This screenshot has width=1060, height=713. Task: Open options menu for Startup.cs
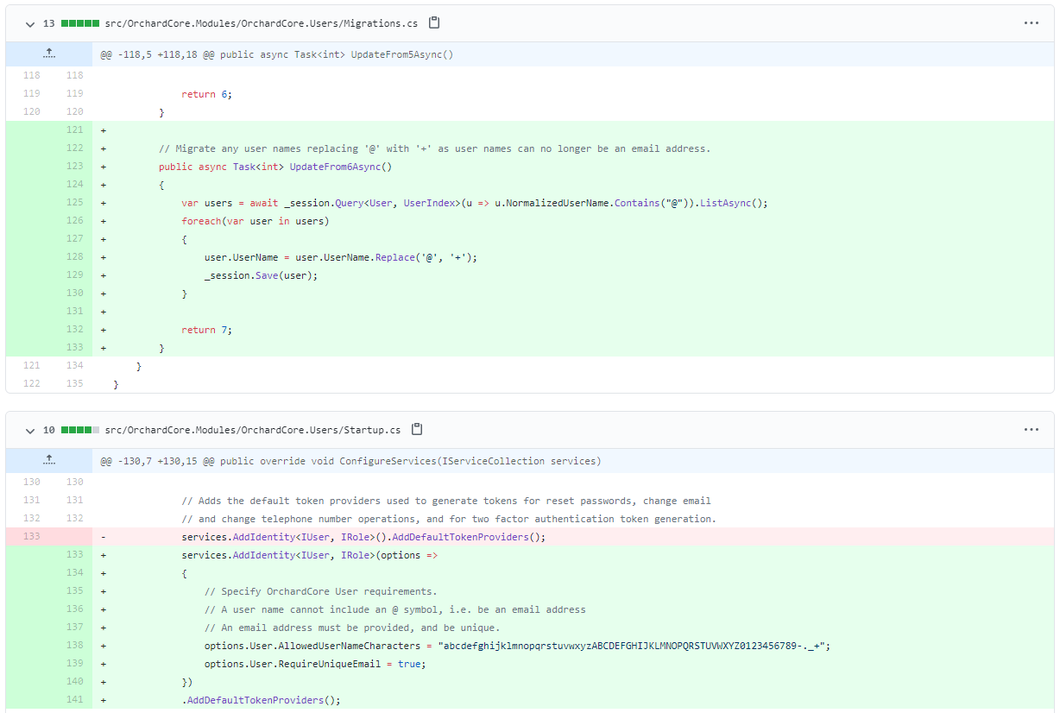(x=1032, y=430)
